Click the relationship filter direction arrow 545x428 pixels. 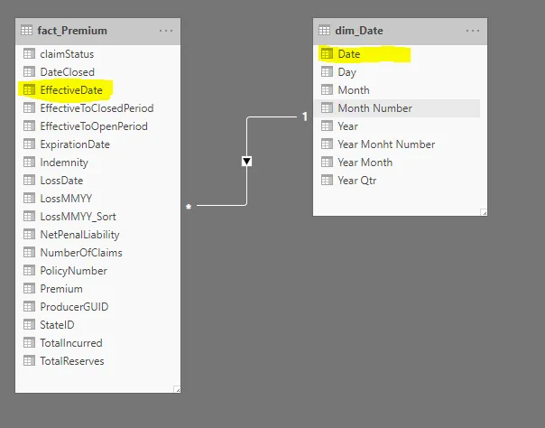(246, 162)
